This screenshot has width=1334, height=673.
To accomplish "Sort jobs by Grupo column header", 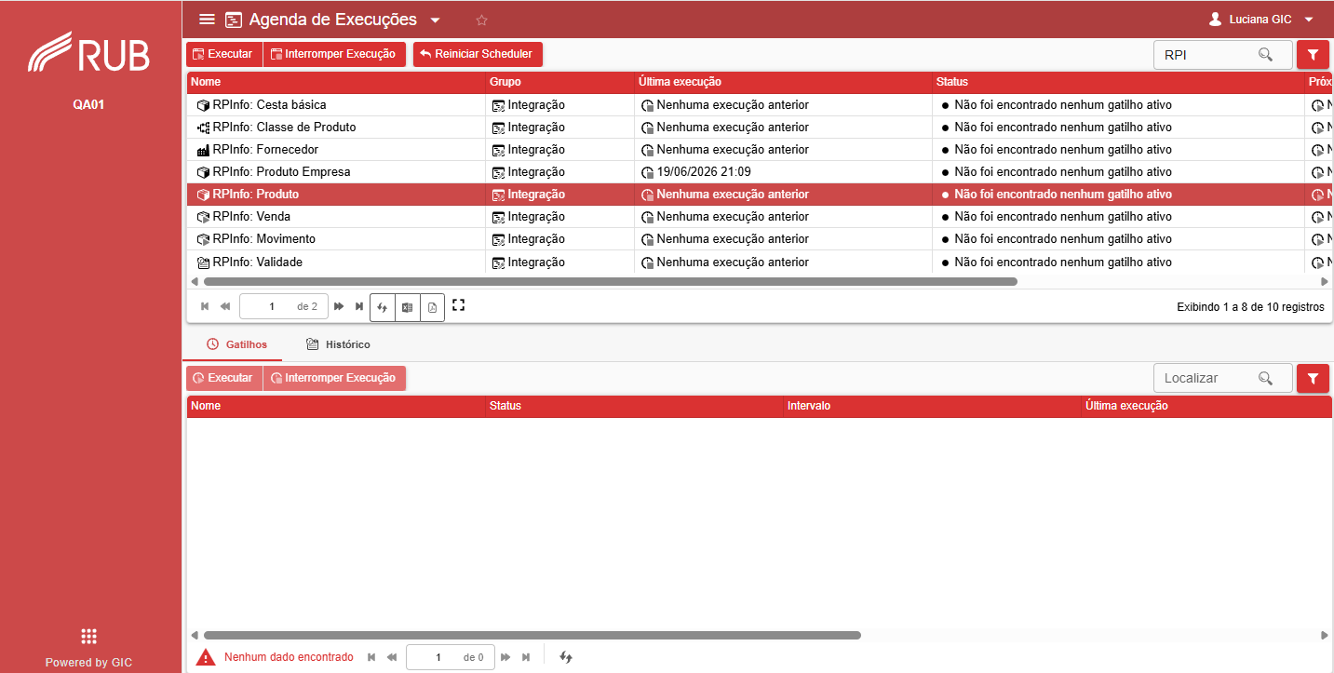I will tap(559, 82).
